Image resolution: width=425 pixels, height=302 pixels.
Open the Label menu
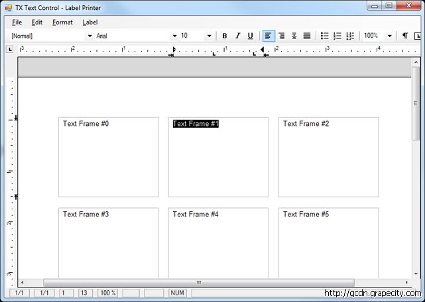pyautogui.click(x=90, y=22)
